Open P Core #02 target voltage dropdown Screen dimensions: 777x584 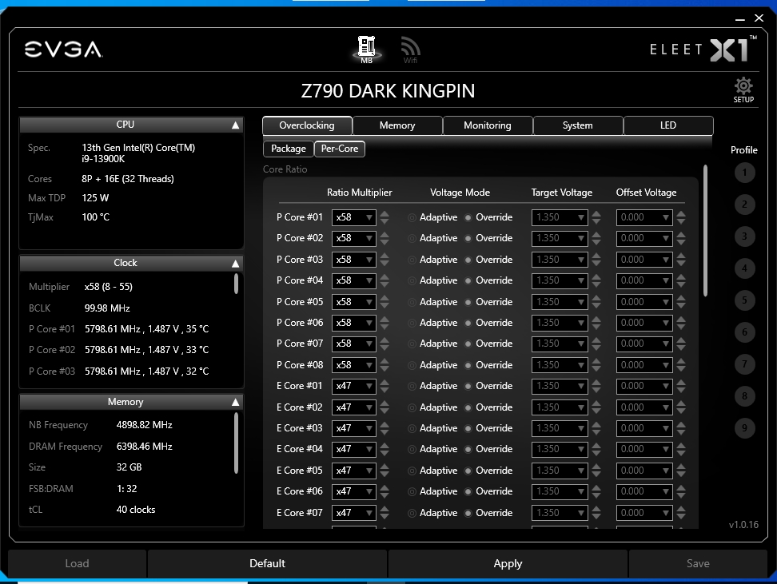(560, 238)
